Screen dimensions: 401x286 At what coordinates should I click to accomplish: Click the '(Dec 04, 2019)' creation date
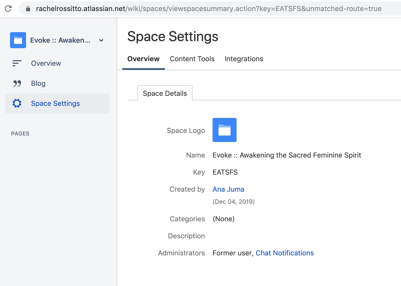[x=234, y=202]
